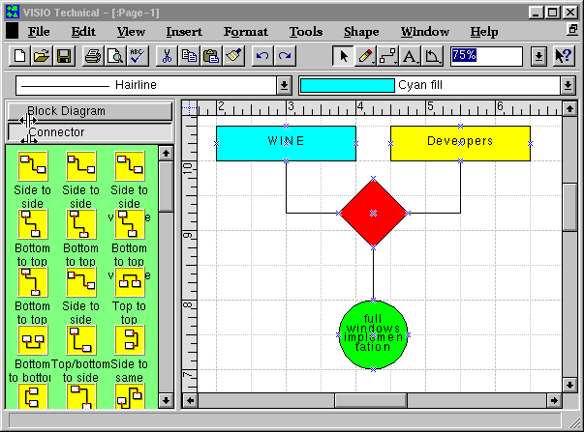Switch to the Block Diagram stencil
The width and height of the screenshot is (584, 432).
(x=90, y=111)
